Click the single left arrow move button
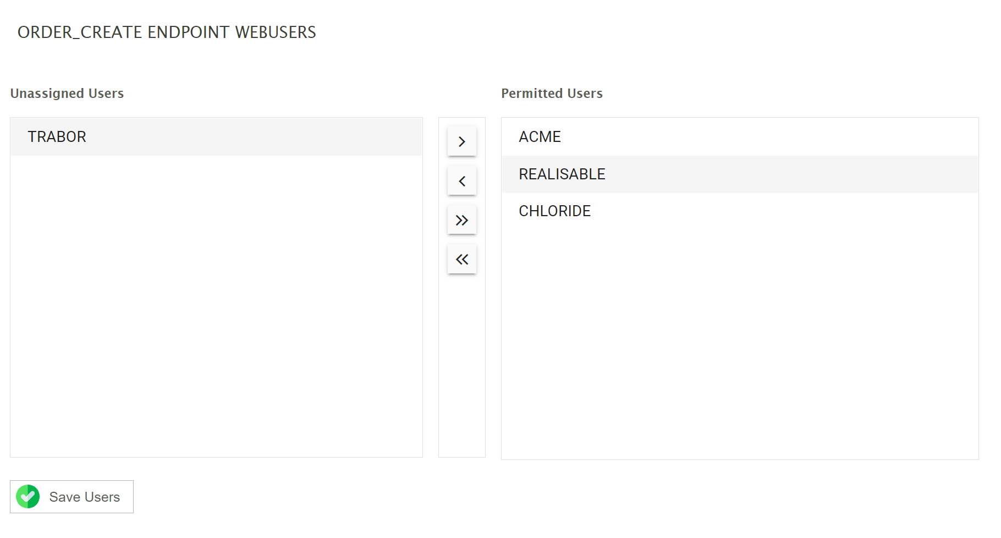 click(461, 181)
